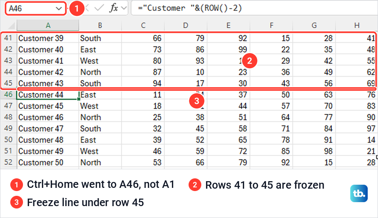Click West cell in row 51
This screenshot has width=378, height=218.
pyautogui.click(x=100, y=151)
